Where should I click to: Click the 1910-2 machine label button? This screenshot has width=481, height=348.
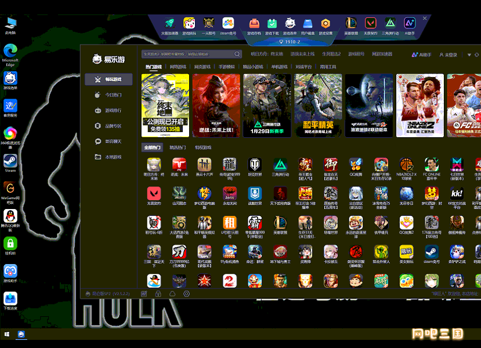click(290, 42)
